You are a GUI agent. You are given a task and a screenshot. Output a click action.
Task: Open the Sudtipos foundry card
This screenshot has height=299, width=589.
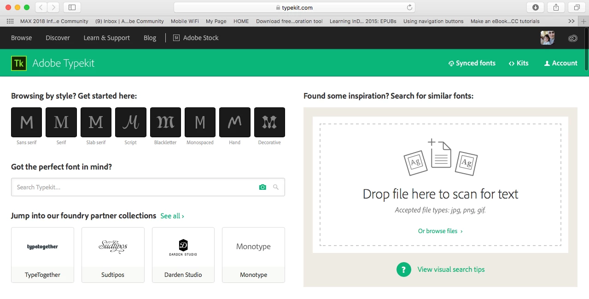point(113,255)
